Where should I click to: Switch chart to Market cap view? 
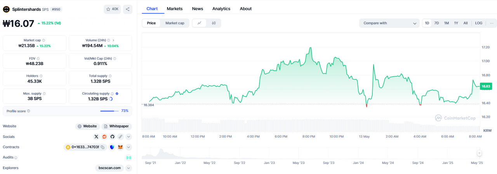pos(175,23)
